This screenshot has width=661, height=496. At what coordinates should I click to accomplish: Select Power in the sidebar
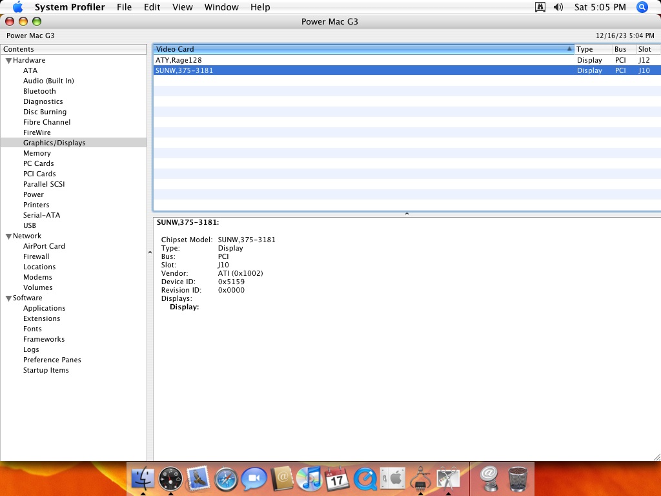tap(34, 194)
